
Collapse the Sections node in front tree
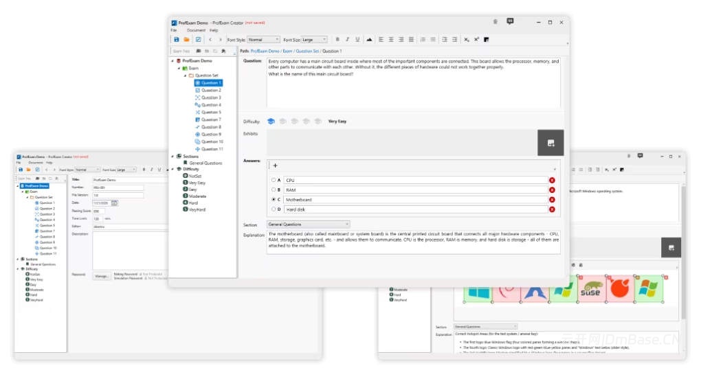tap(173, 157)
